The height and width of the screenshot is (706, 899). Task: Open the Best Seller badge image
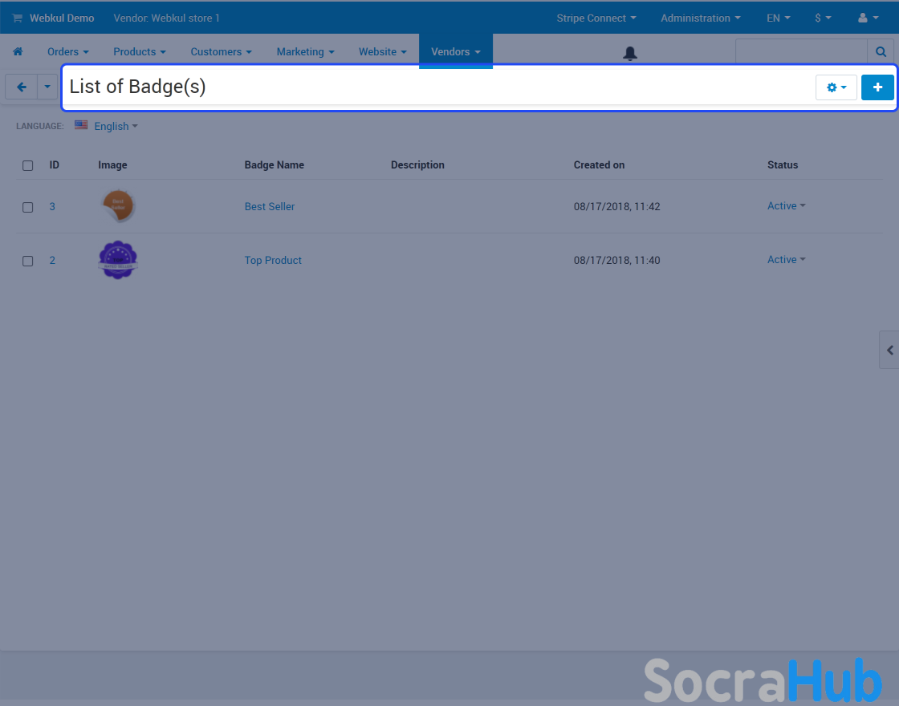pyautogui.click(x=118, y=205)
